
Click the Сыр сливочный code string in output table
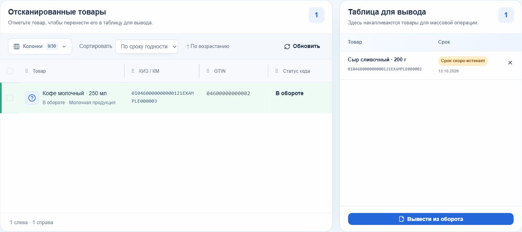385,69
